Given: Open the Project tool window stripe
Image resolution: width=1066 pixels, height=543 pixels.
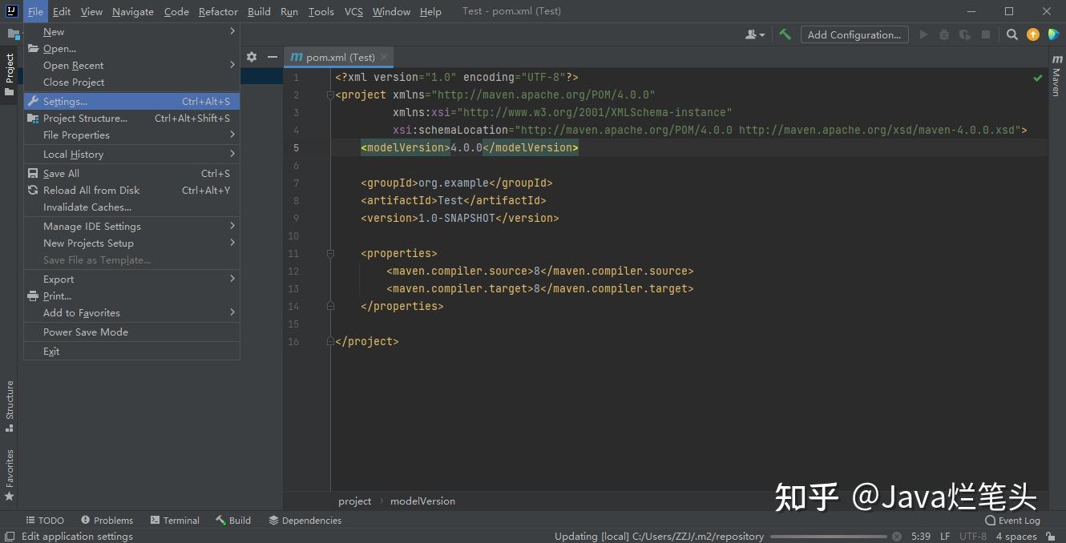Looking at the screenshot, I should pyautogui.click(x=10, y=74).
